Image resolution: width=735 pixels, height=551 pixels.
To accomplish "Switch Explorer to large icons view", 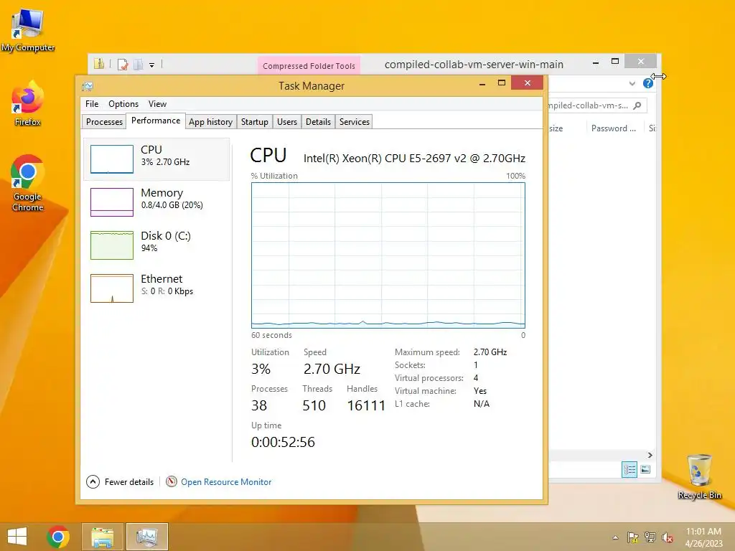I will (645, 469).
